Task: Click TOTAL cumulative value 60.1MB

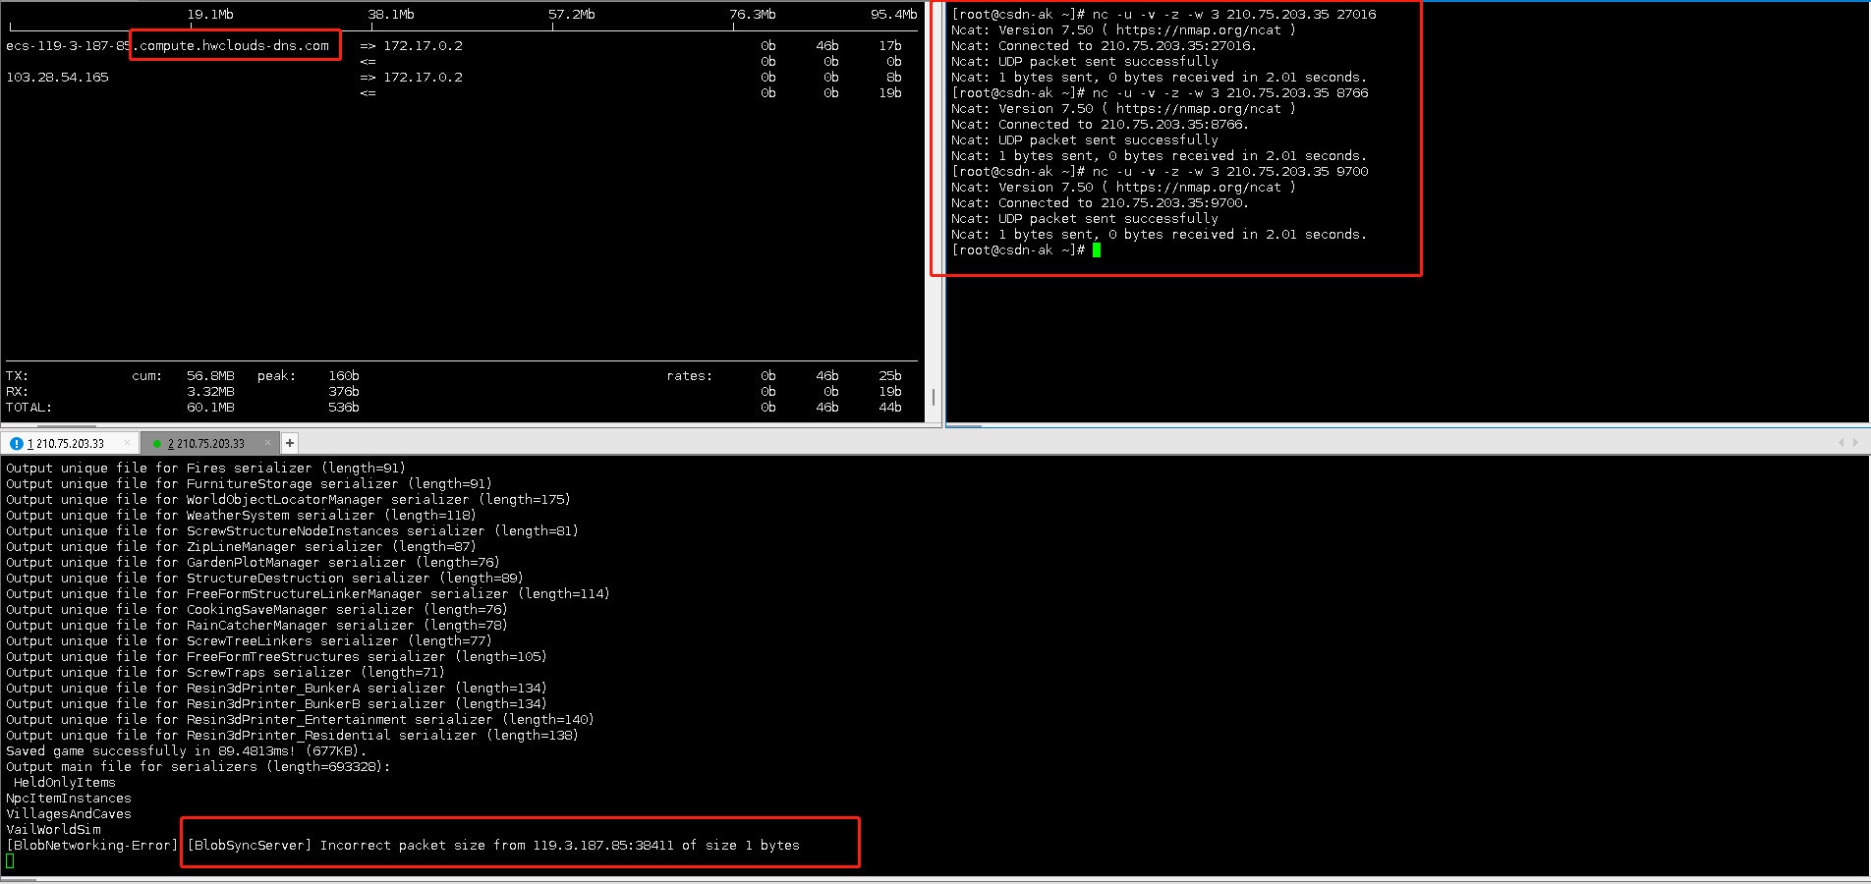Action: tap(210, 407)
